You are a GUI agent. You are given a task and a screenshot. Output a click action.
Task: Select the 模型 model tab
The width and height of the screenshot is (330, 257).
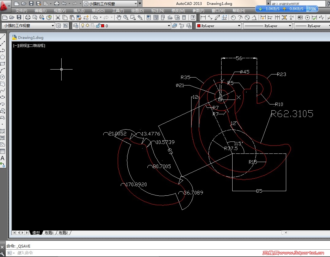[x=36, y=233]
